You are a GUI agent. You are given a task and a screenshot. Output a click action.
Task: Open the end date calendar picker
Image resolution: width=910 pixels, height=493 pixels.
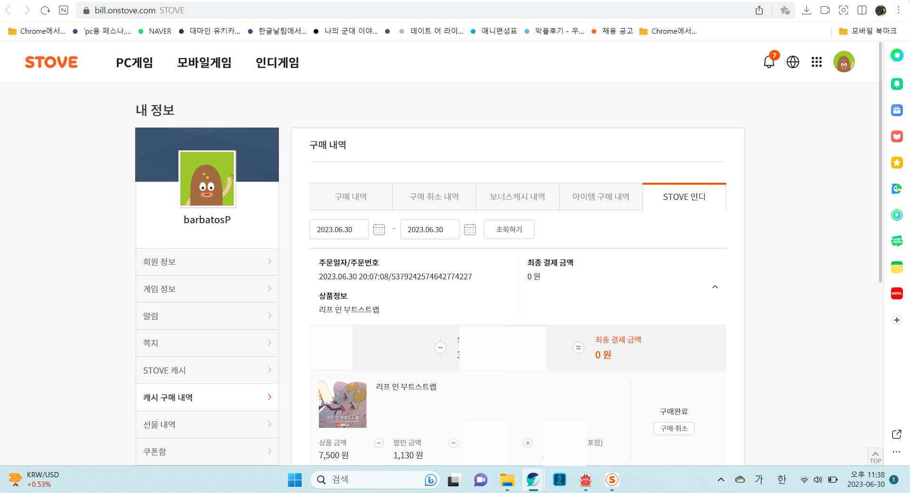(x=470, y=229)
